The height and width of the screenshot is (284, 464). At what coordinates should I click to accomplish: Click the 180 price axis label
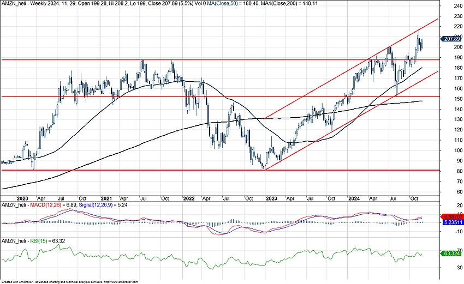click(x=459, y=68)
